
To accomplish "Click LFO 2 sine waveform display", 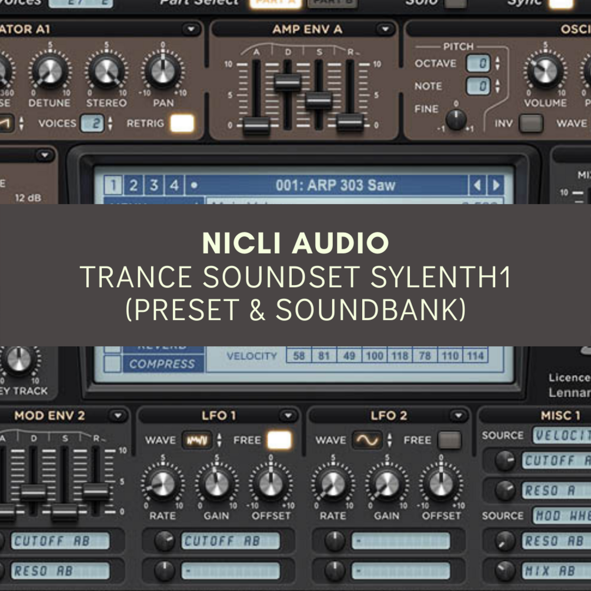I will coord(367,440).
